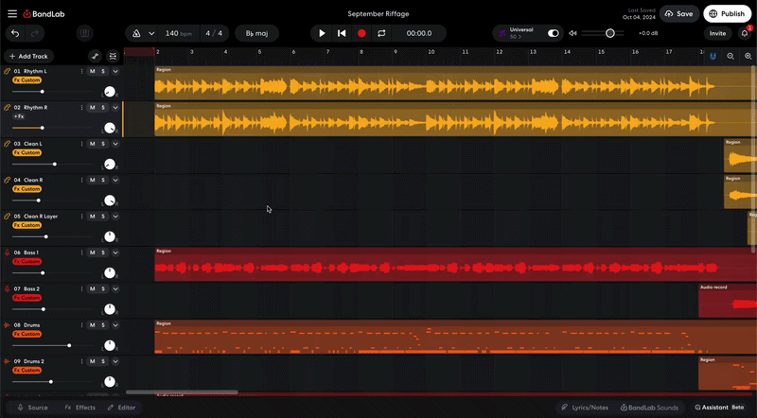Open the B♭ maj key selector

(256, 33)
